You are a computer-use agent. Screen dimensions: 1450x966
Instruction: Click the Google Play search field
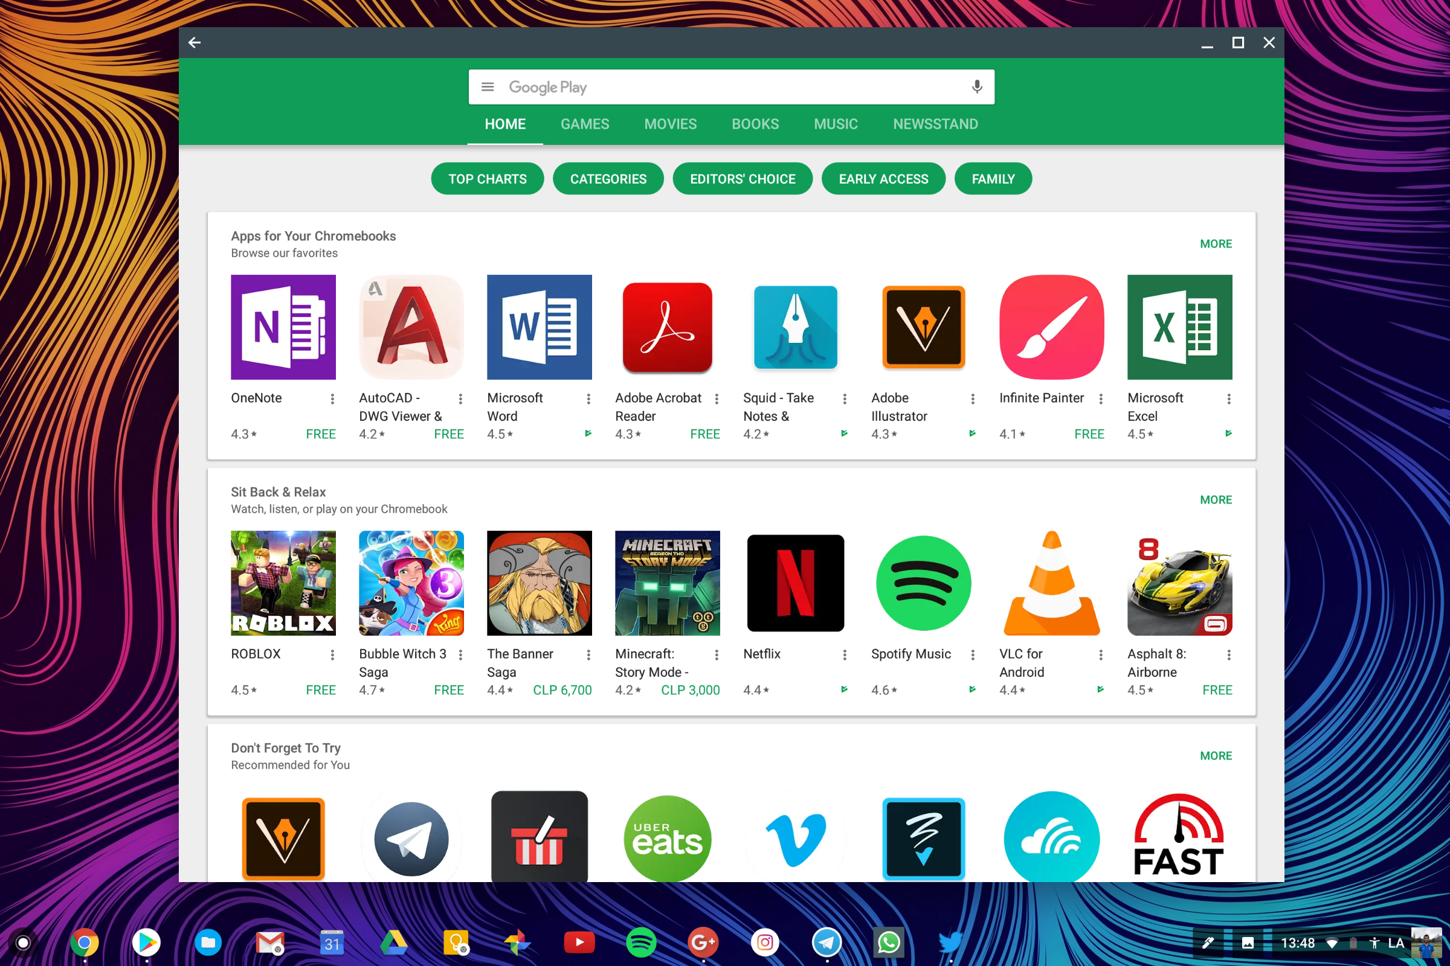pos(730,87)
